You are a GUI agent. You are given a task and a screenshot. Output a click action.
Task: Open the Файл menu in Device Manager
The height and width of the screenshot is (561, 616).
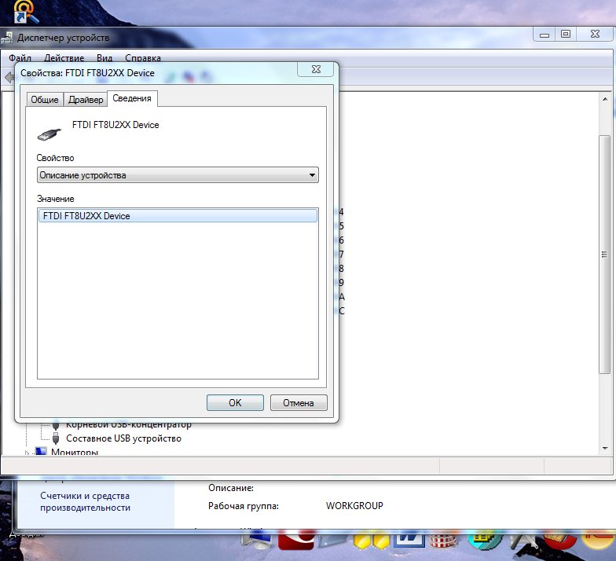(x=20, y=58)
